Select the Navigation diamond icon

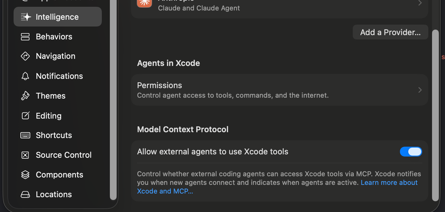25,56
